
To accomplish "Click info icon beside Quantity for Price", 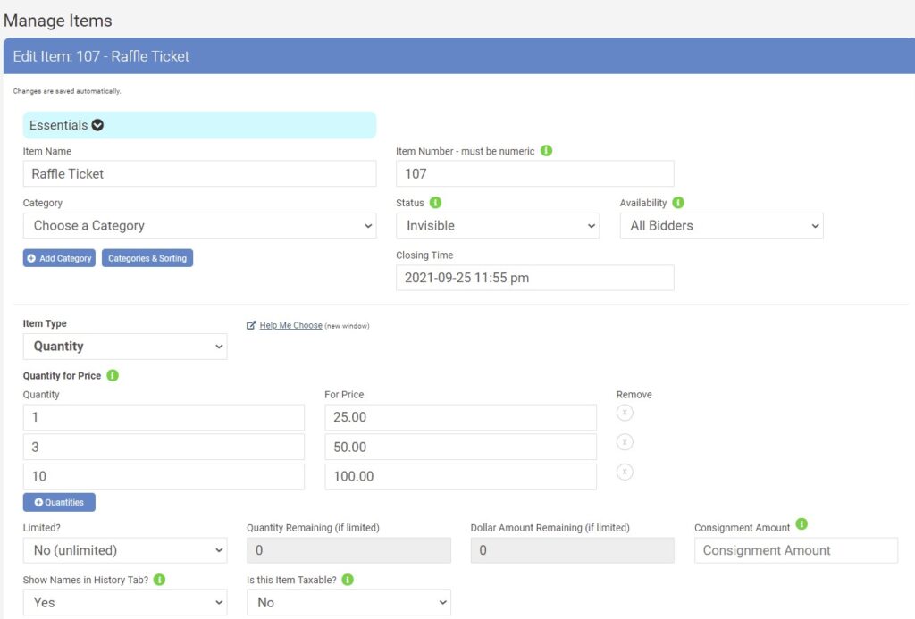I will (113, 376).
